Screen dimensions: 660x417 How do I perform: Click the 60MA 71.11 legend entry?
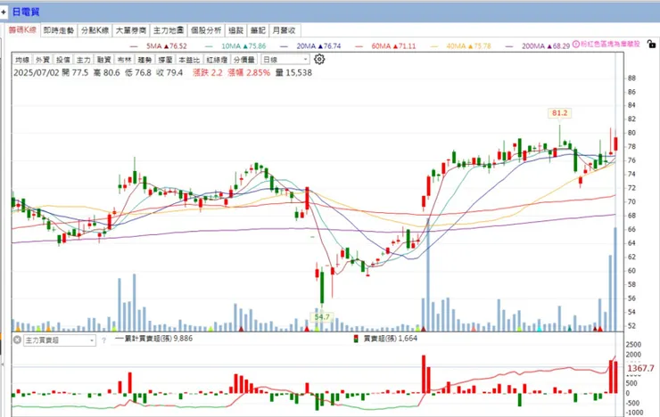coord(385,45)
